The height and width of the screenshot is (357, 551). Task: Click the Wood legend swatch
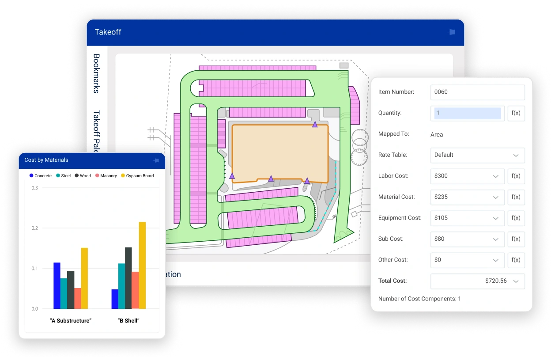pos(76,175)
